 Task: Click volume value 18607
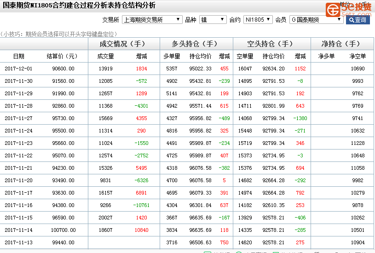coord(105,230)
